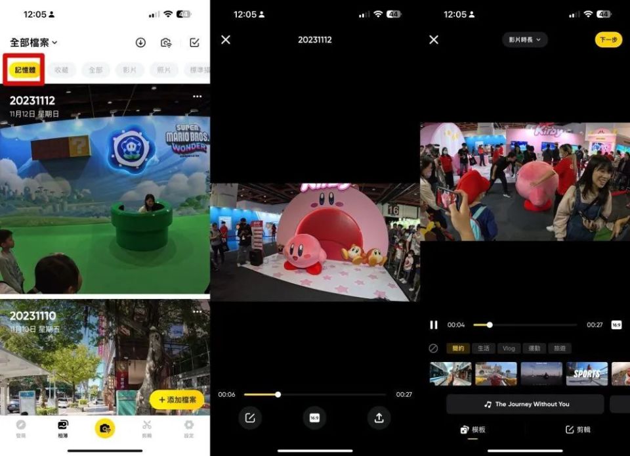Select the 照片 filter chip
Image resolution: width=630 pixels, height=456 pixels.
tap(163, 70)
